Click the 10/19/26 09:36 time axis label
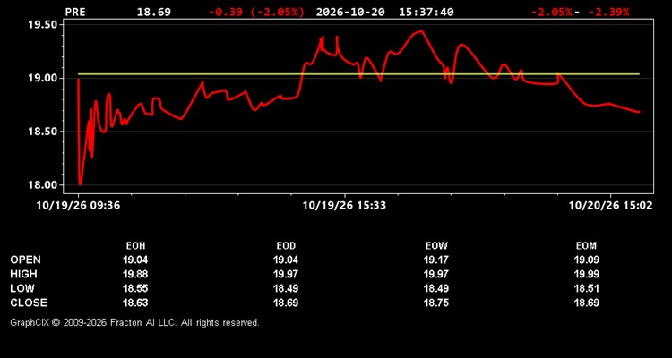Screen dimensions: 672x358 (79, 206)
